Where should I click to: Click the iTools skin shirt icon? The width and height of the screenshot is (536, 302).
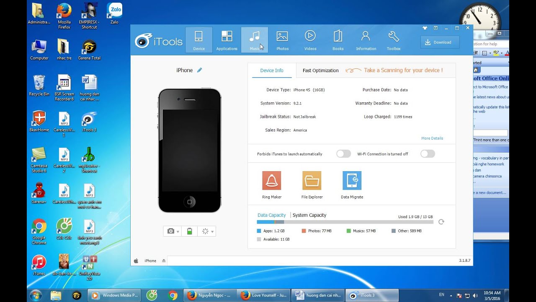425,28
